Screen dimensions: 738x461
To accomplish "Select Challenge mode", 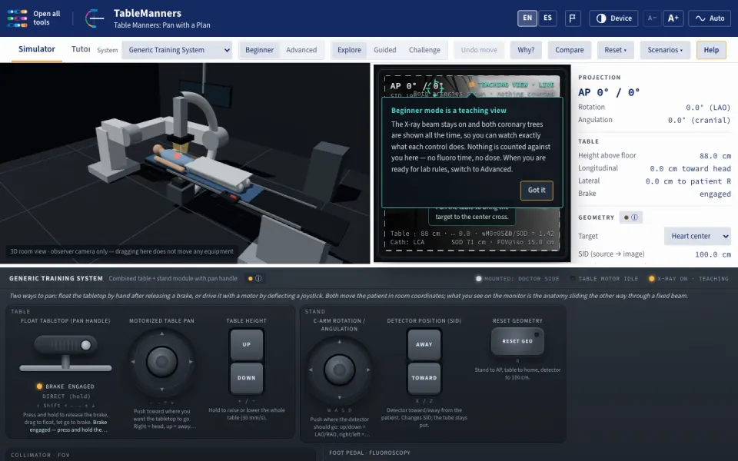I will (424, 50).
